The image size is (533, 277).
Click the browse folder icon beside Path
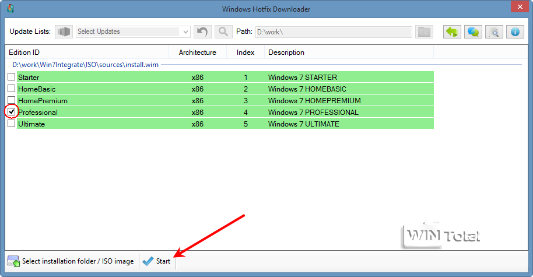click(424, 32)
